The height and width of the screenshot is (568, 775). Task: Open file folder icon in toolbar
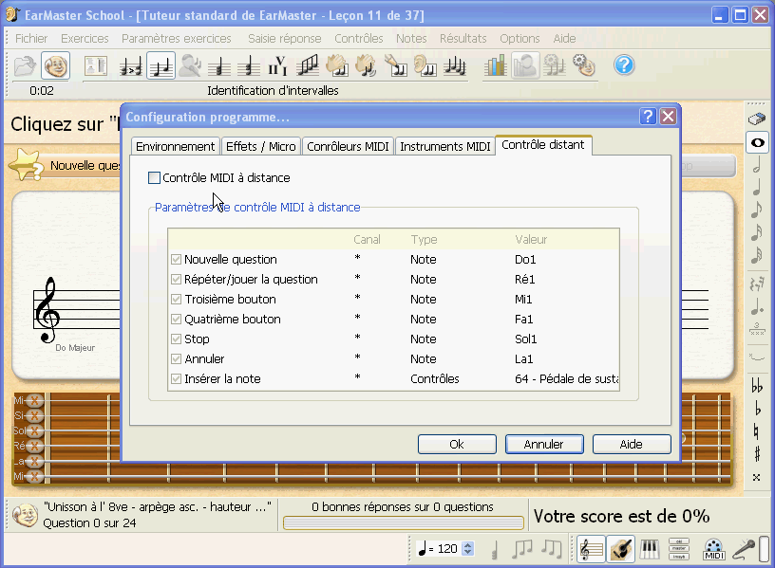click(x=25, y=65)
